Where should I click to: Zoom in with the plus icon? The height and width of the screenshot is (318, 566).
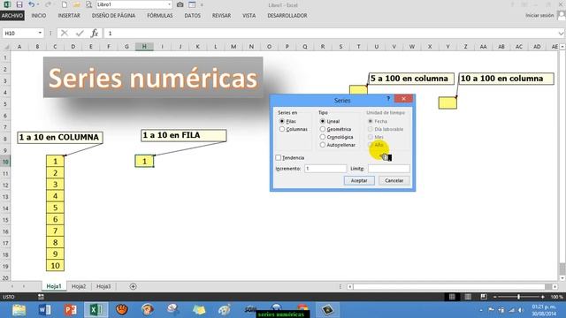point(542,297)
